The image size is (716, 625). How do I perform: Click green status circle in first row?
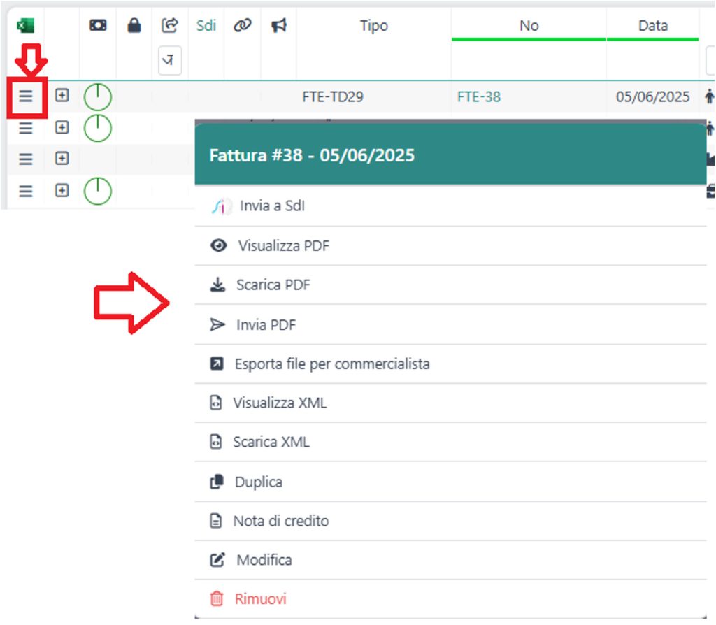(98, 96)
